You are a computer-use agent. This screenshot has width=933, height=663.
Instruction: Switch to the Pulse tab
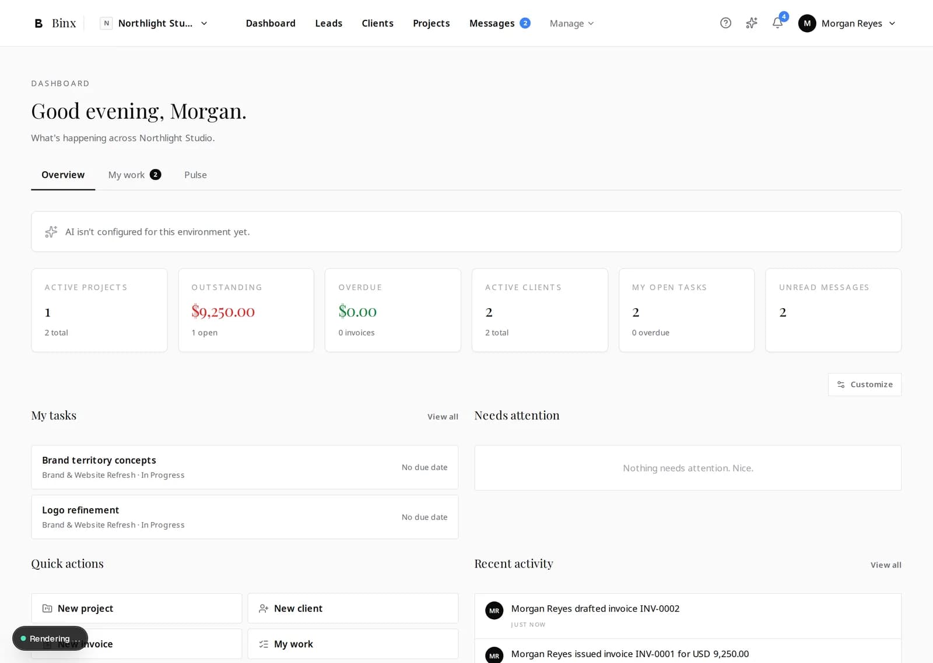195,175
